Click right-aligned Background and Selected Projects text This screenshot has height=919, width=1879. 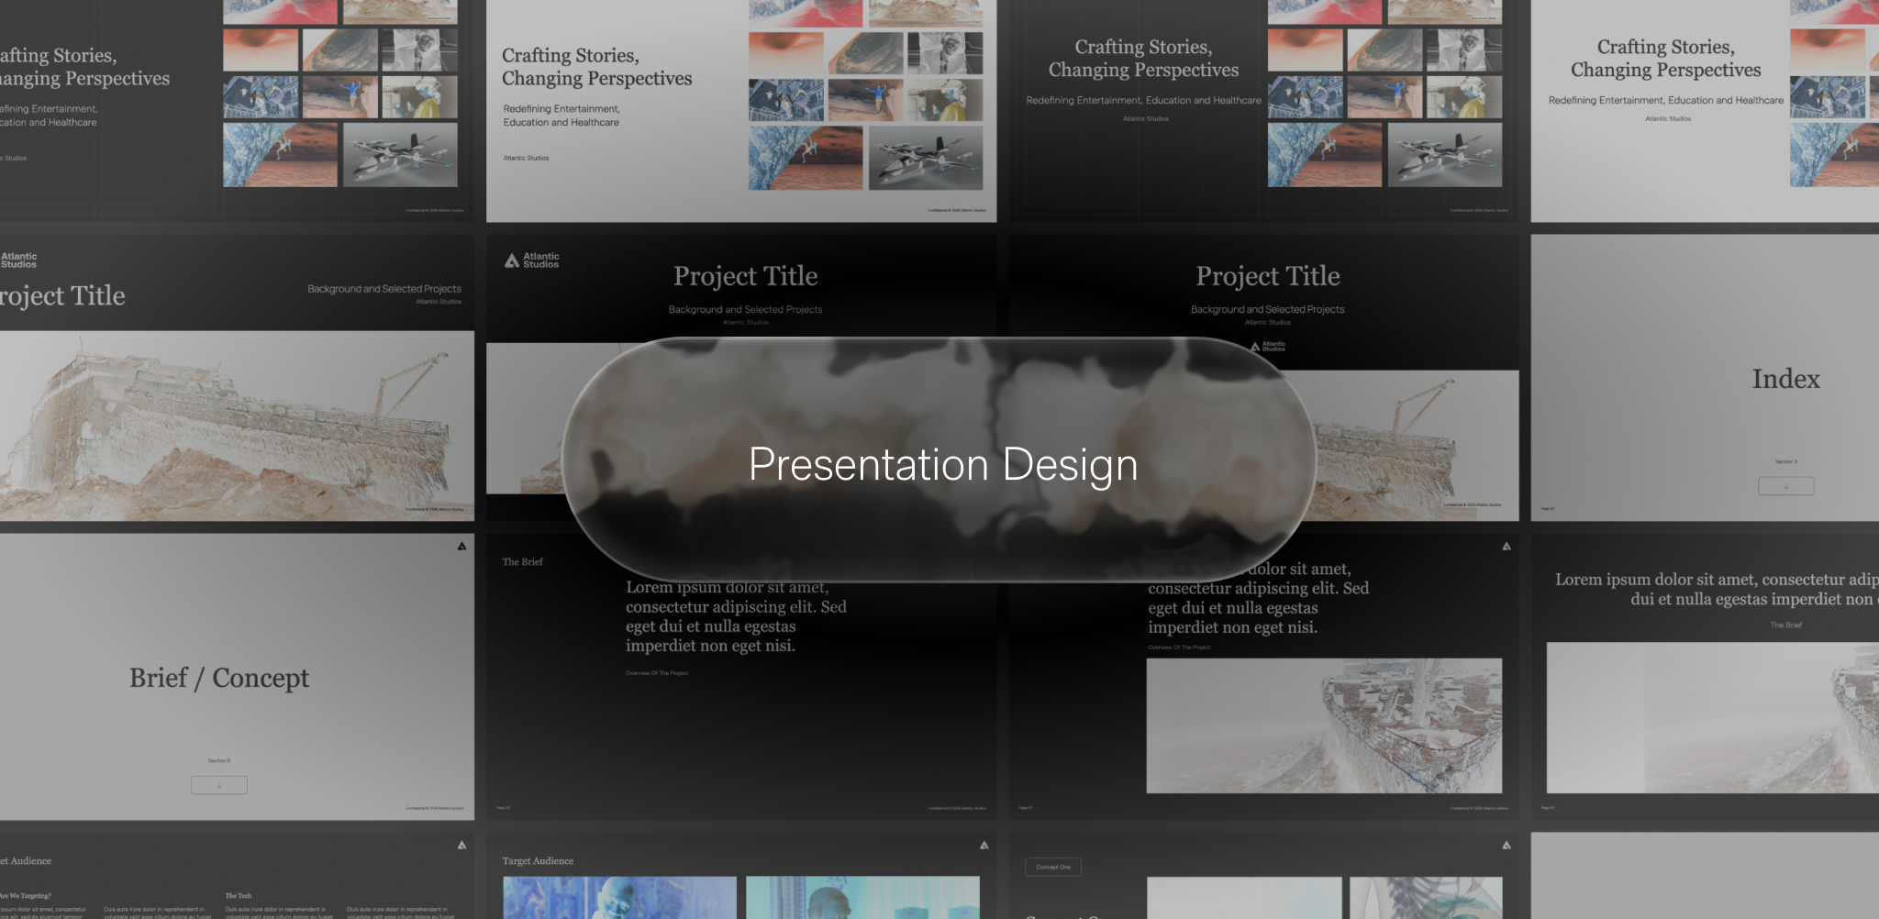(384, 289)
